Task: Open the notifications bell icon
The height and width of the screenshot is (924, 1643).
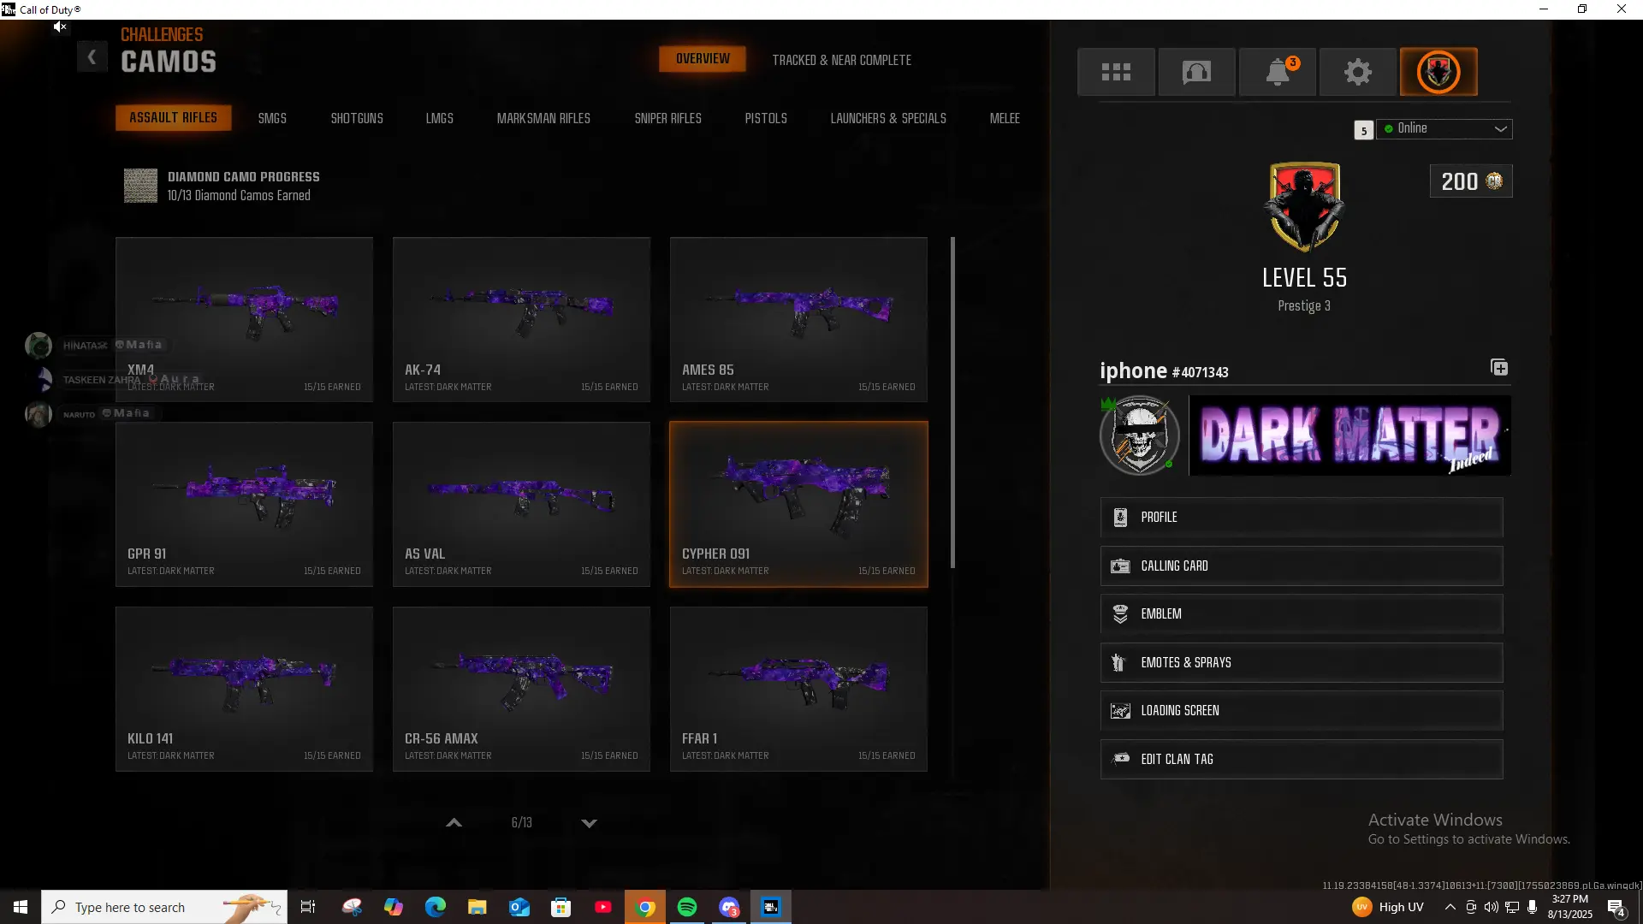Action: click(1278, 72)
